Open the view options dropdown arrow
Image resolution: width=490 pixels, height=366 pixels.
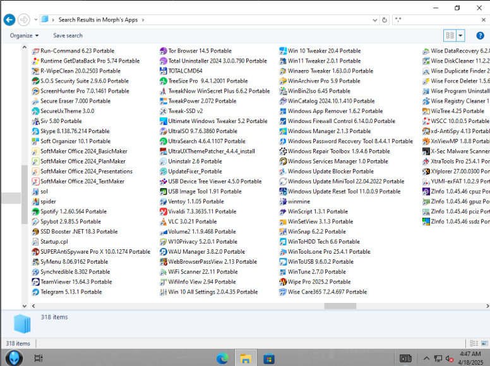pos(460,35)
